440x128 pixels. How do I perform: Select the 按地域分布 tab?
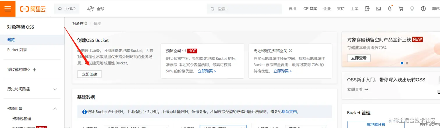pyautogui.click(x=376, y=125)
